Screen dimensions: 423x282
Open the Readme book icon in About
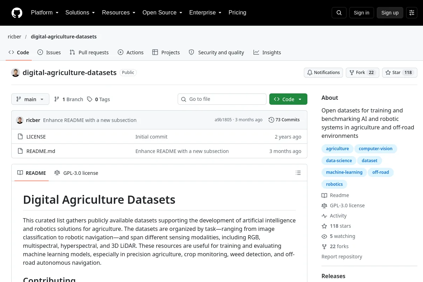pos(324,195)
